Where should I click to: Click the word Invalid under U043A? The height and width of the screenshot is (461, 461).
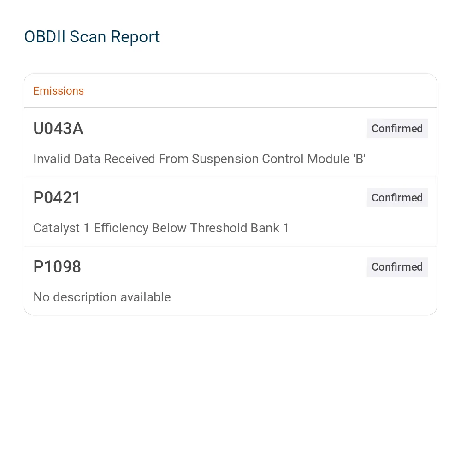pyautogui.click(x=52, y=159)
